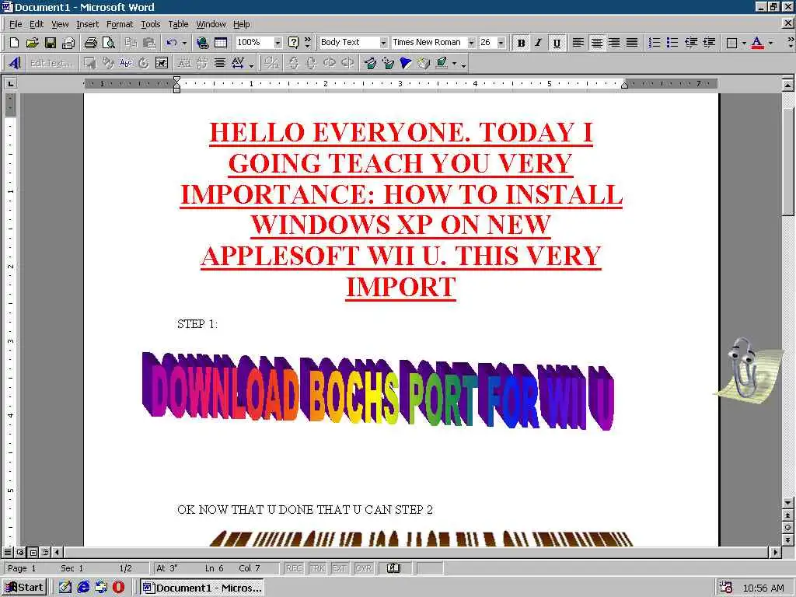The image size is (796, 597).
Task: Click the 3-D lighting lamp icon
Action: tap(406, 63)
